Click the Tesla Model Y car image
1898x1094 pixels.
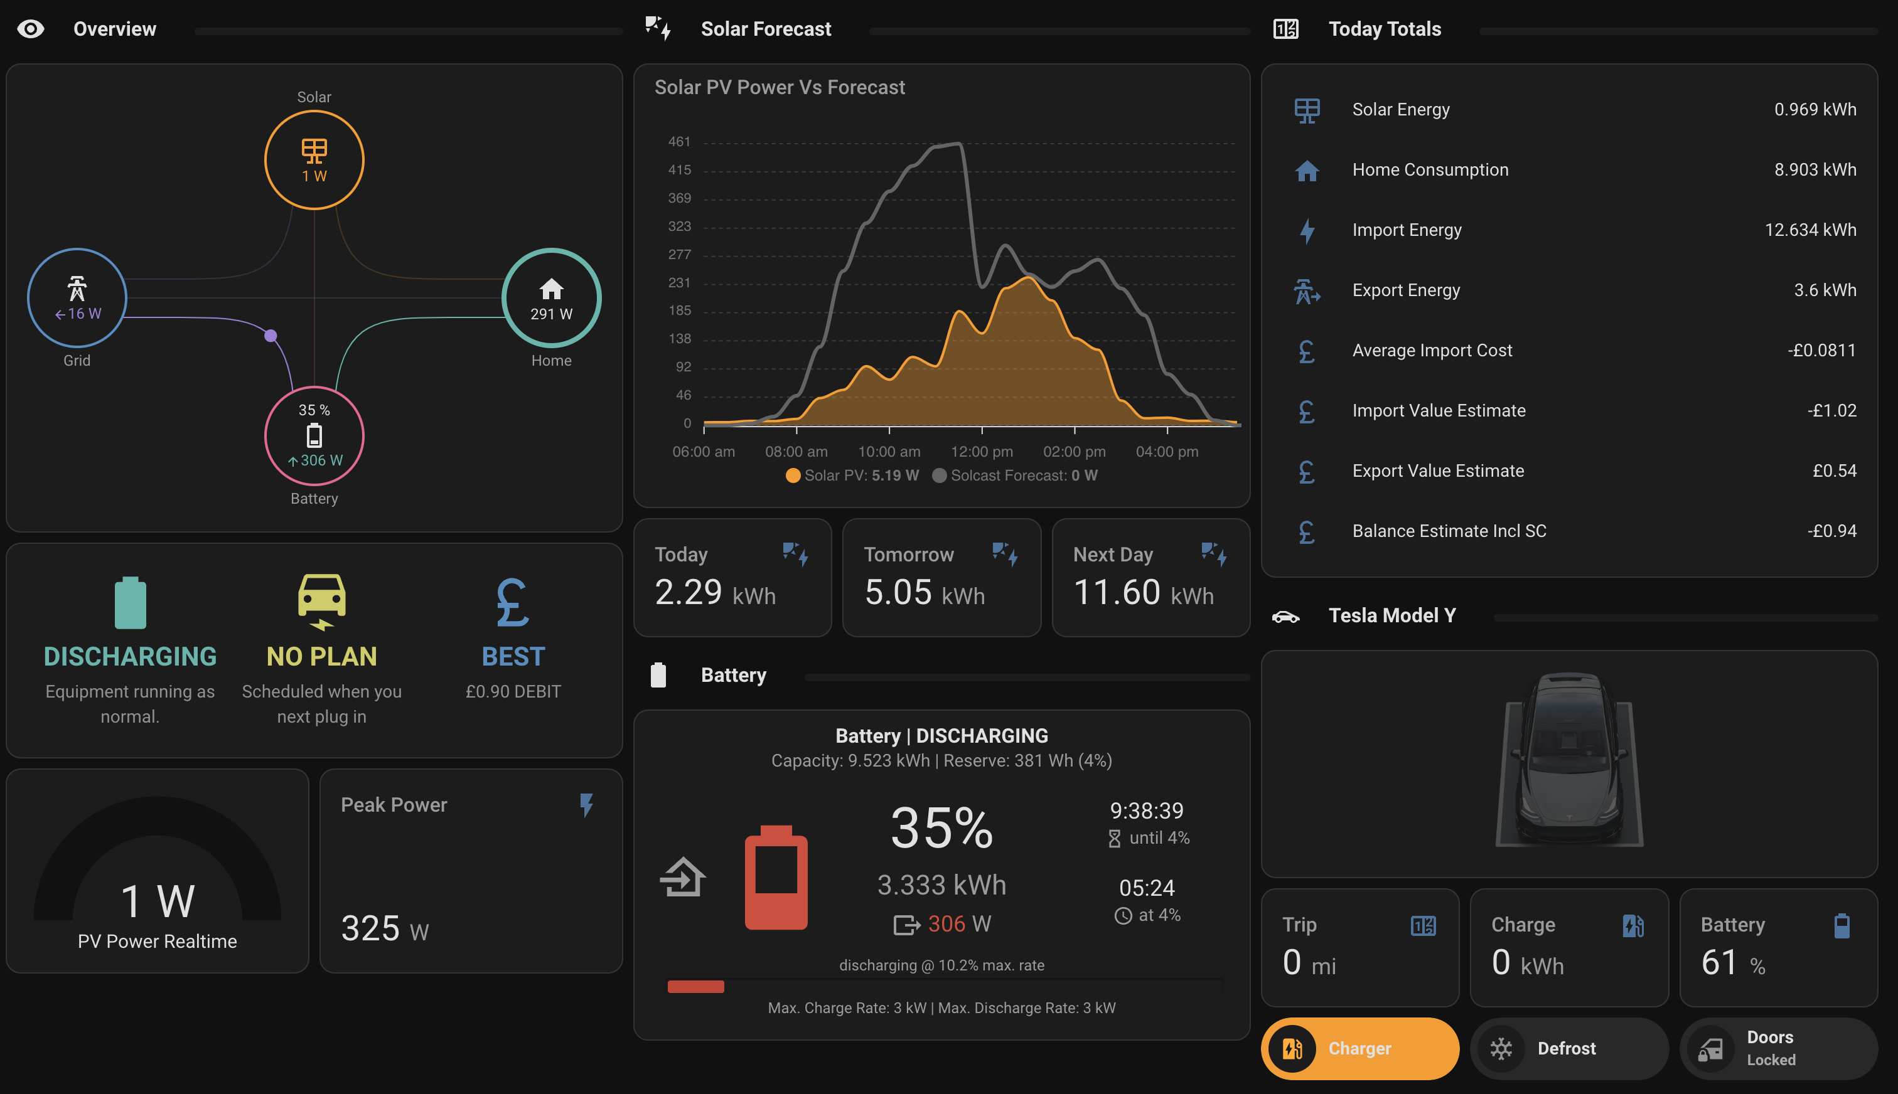tap(1568, 759)
